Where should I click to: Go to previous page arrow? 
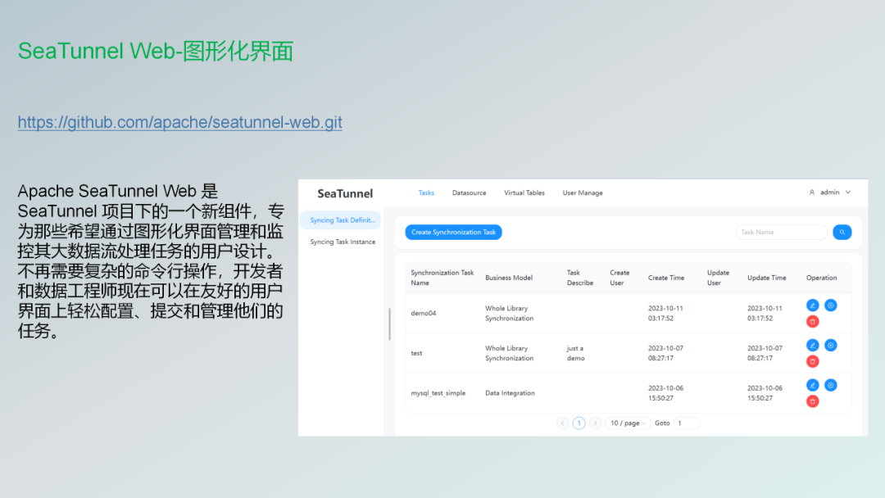pos(562,423)
